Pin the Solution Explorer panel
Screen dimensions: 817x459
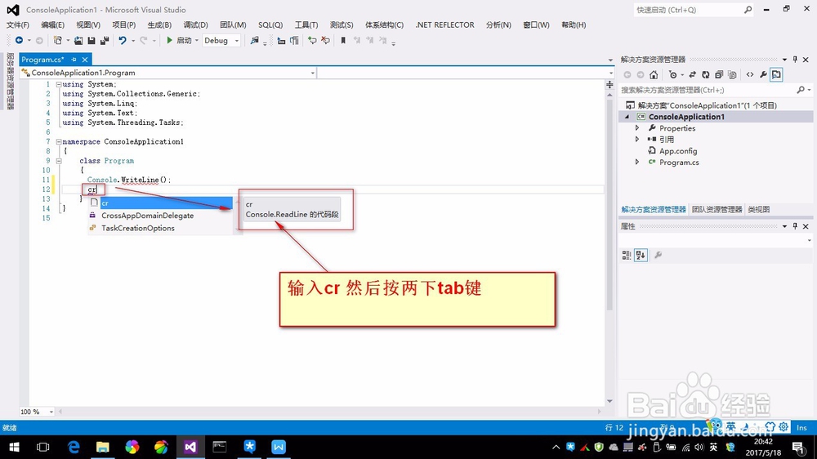coord(795,60)
